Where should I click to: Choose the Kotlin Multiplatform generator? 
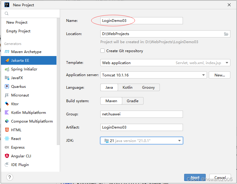29,112
